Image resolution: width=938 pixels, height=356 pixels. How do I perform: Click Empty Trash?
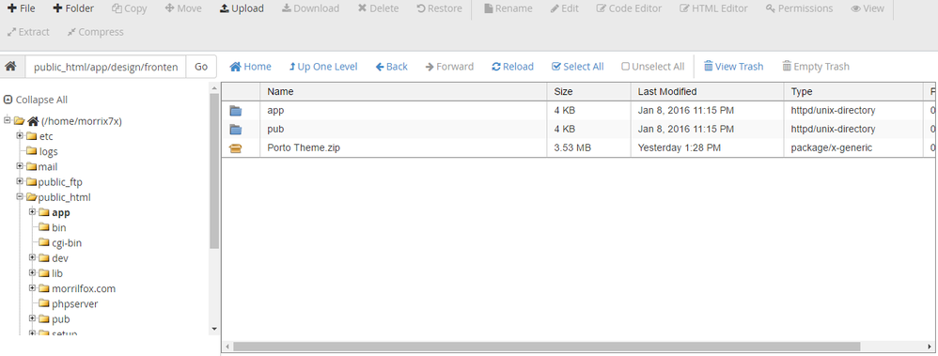(x=816, y=67)
